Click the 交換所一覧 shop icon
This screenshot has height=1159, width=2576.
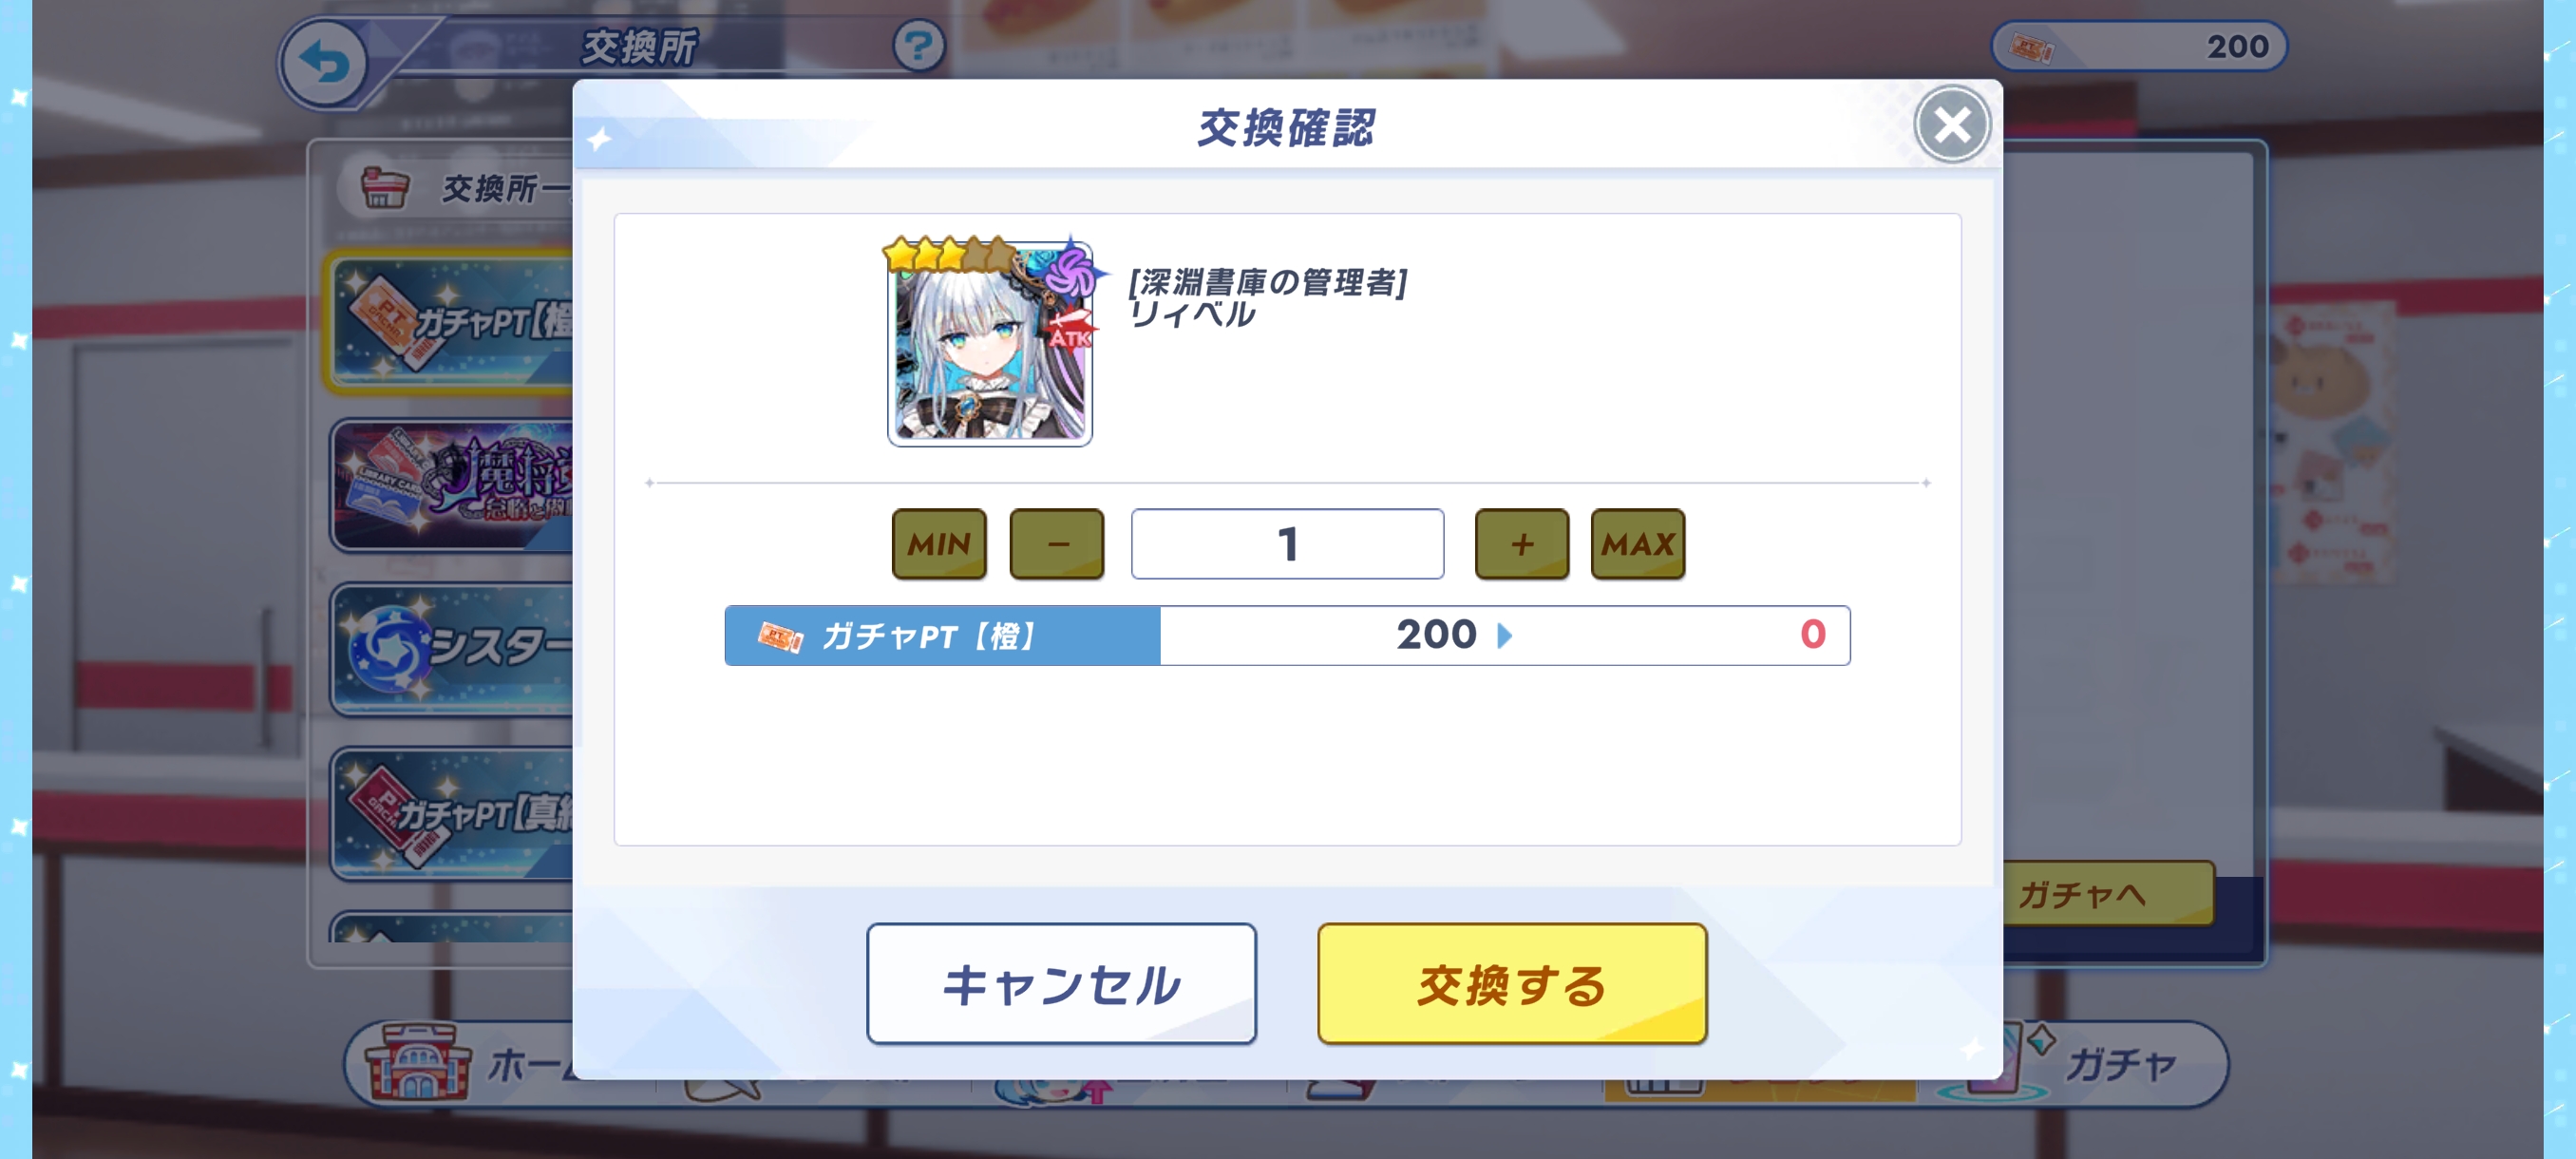point(385,188)
